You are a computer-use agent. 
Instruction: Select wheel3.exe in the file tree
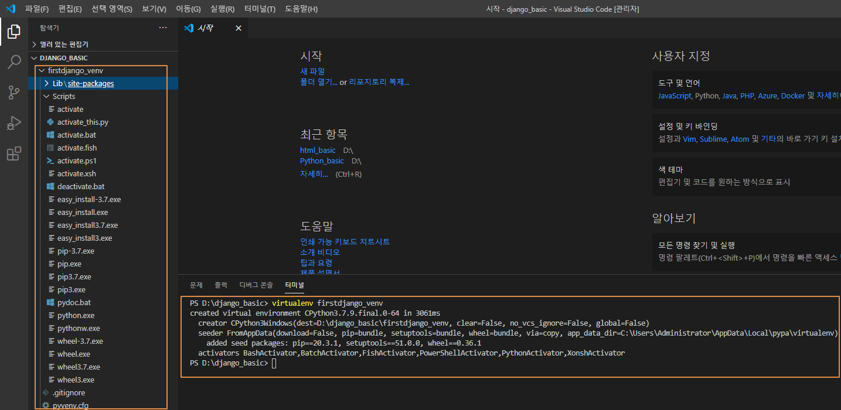(76, 380)
